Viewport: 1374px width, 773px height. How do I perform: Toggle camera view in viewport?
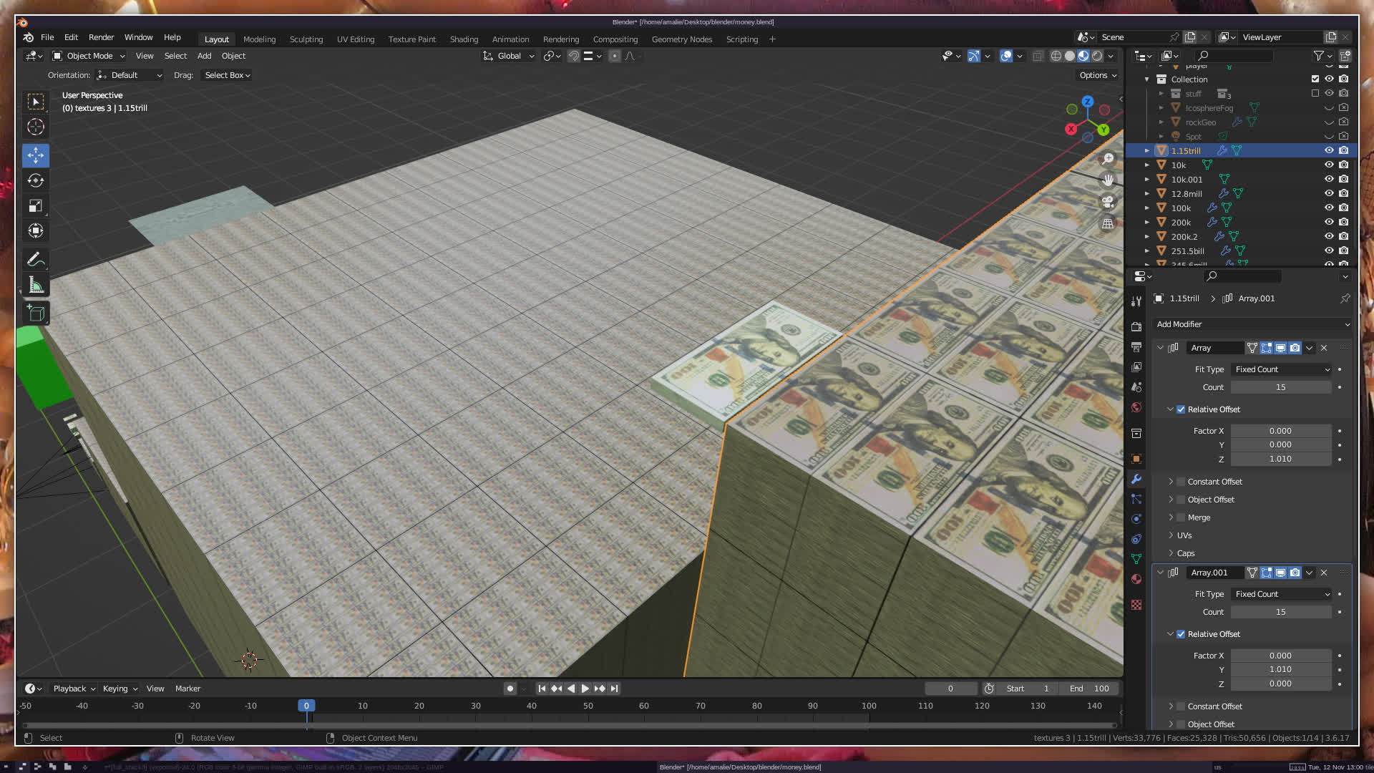[1108, 202]
